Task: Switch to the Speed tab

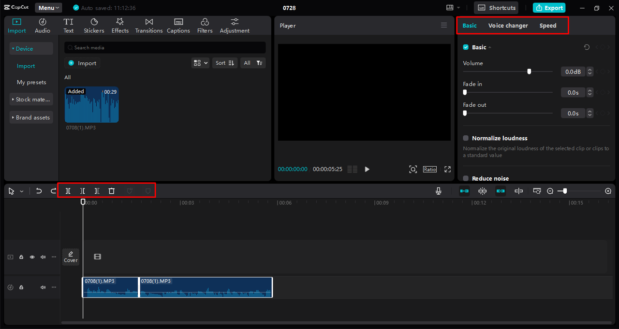Action: [548, 26]
